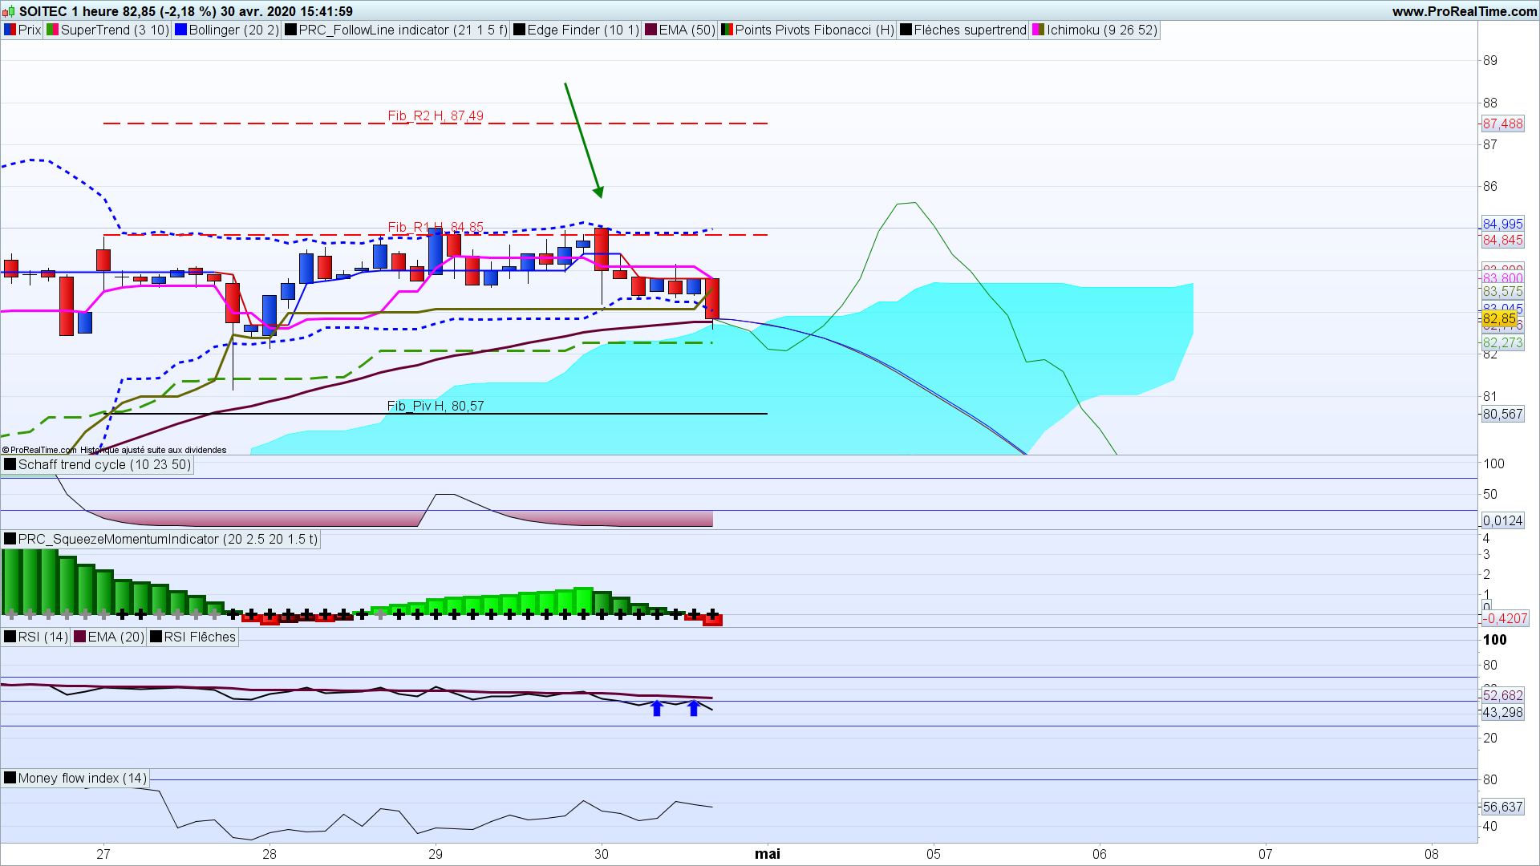This screenshot has height=866, width=1540.
Task: Open the PRC_SqueezeMomentumIndicator panel label
Action: (x=167, y=539)
